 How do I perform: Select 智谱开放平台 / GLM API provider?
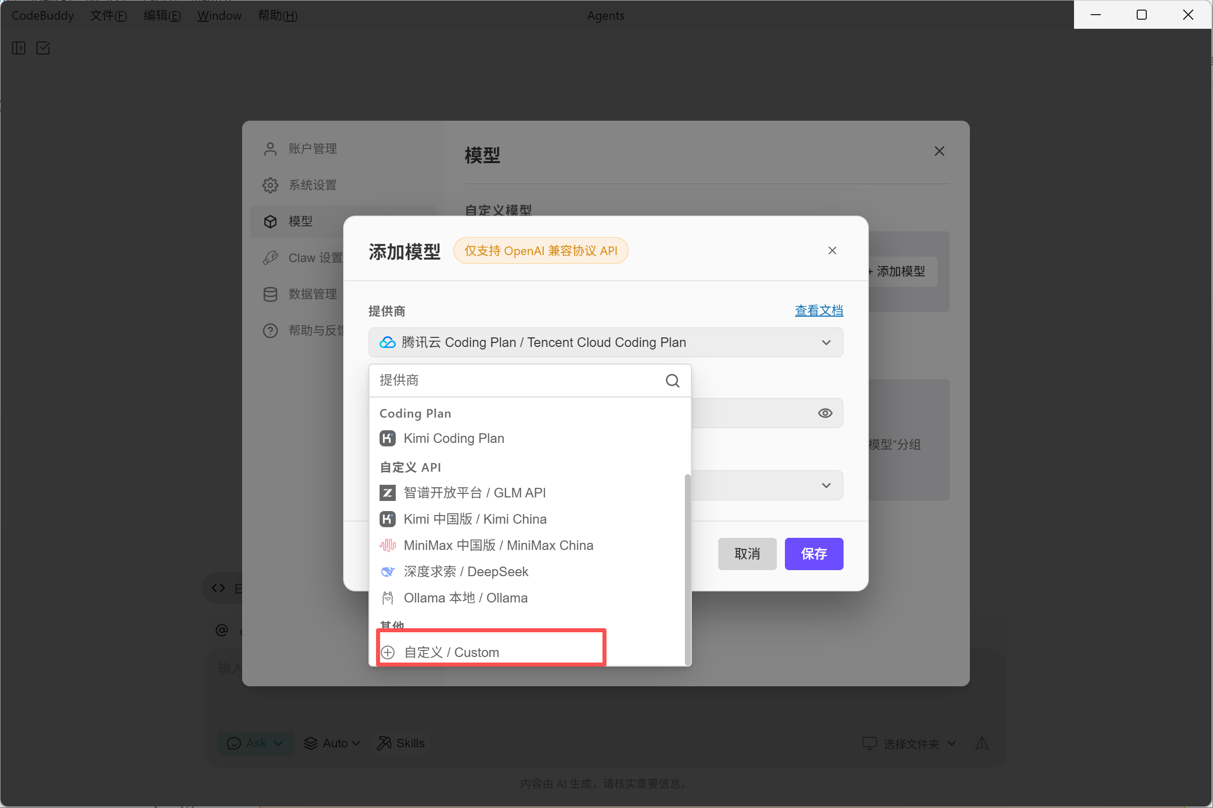(527, 493)
